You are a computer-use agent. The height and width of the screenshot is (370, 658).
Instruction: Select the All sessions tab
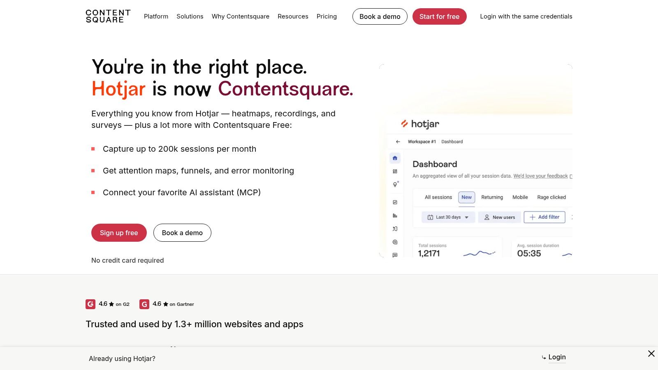point(438,197)
